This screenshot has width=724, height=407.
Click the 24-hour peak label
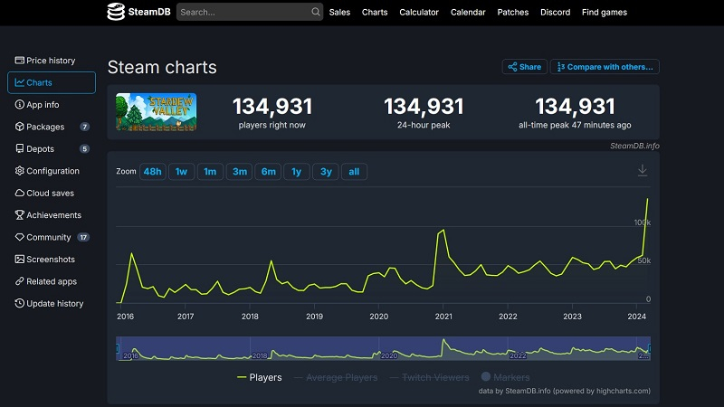[x=424, y=125]
